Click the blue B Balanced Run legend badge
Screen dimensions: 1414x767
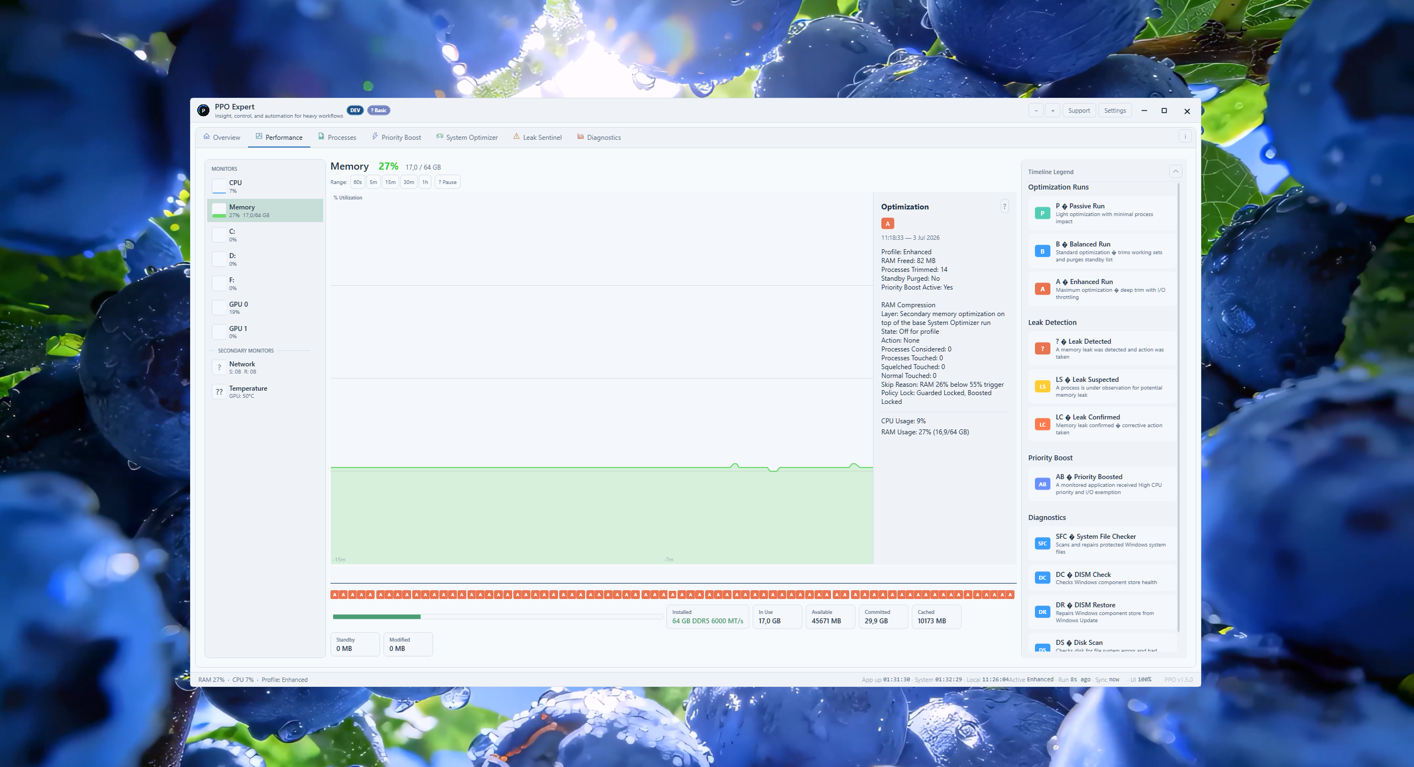click(x=1042, y=251)
